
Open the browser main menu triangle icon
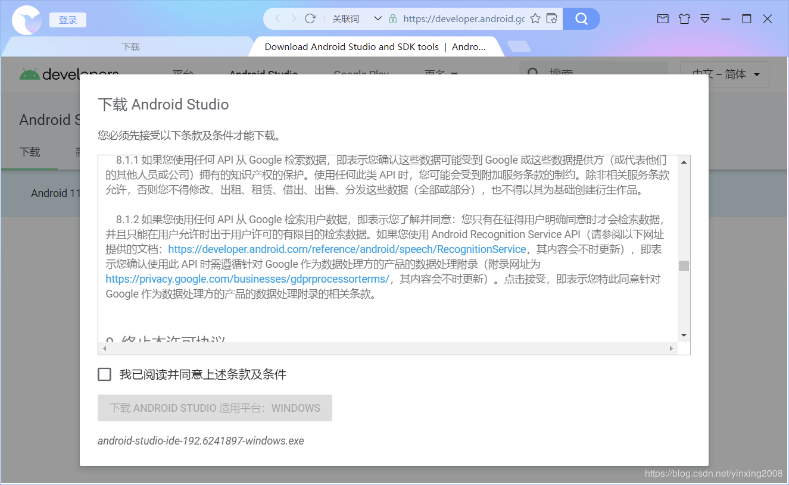tap(705, 19)
